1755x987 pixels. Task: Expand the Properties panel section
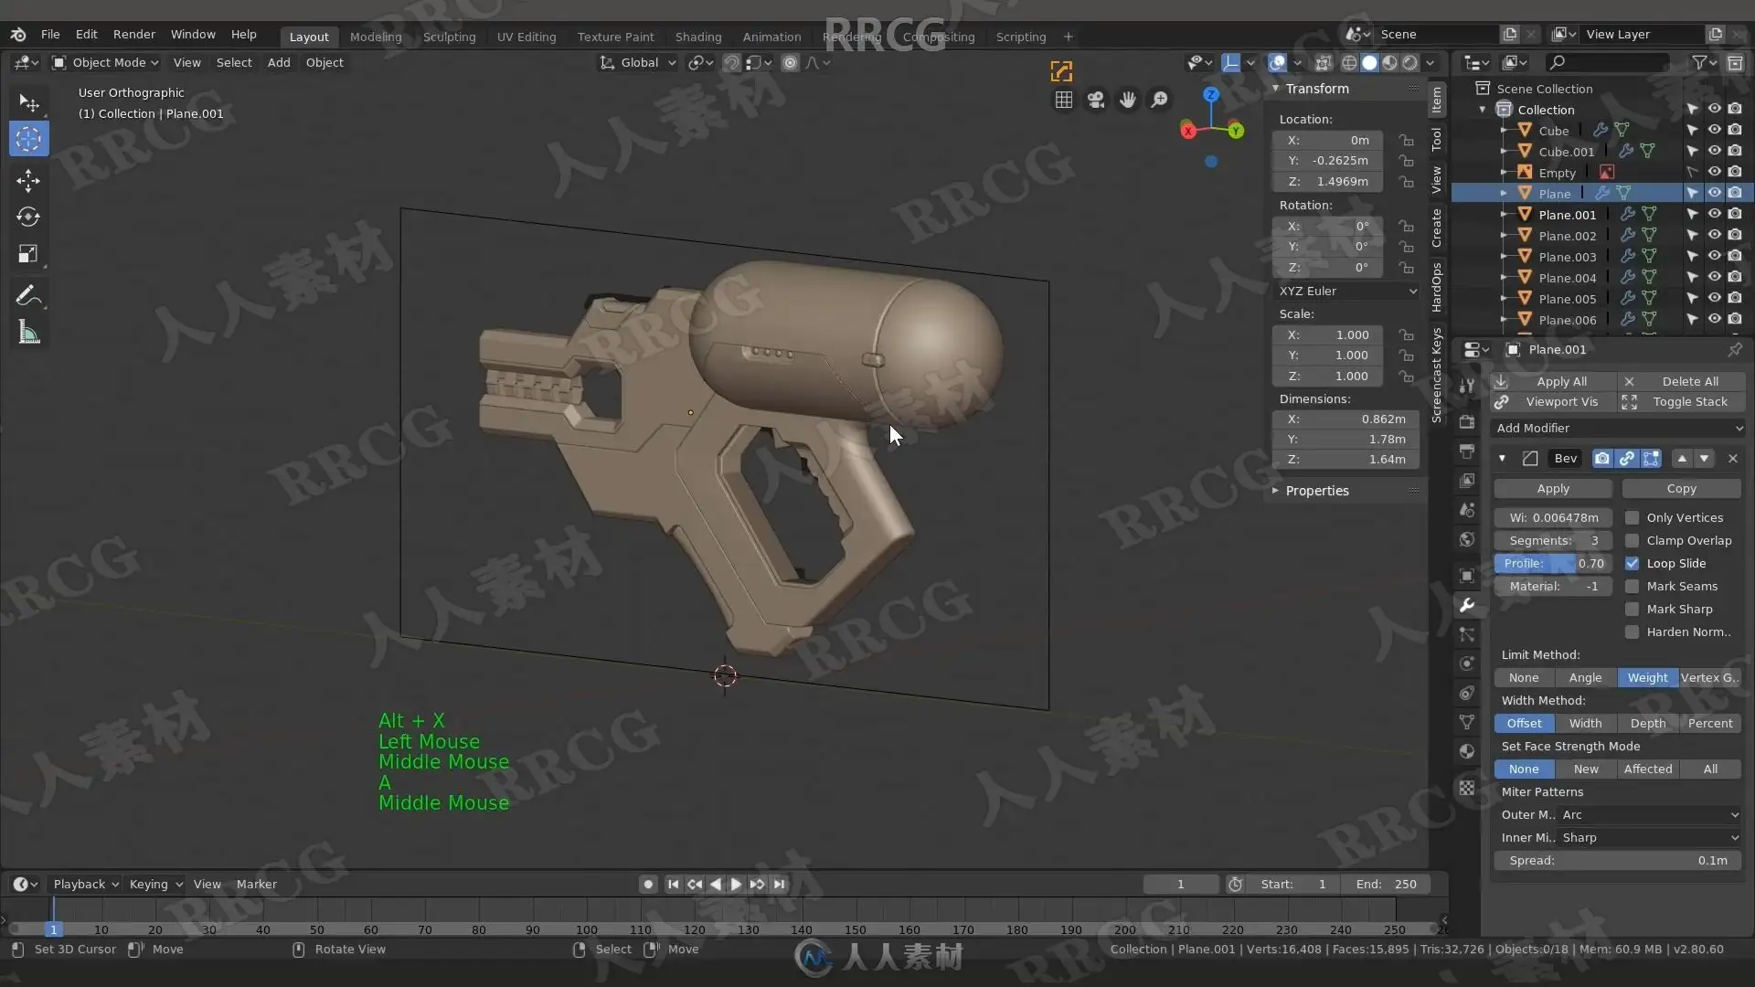coord(1316,491)
